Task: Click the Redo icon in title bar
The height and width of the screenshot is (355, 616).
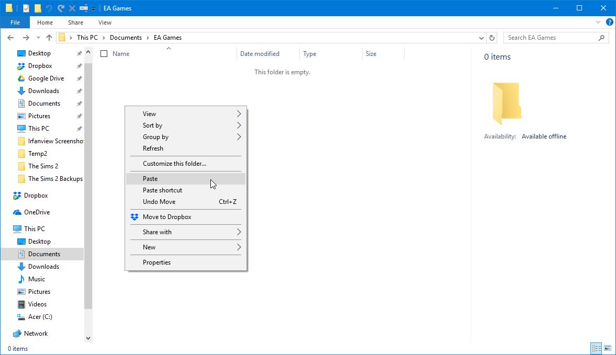Action: pos(61,8)
